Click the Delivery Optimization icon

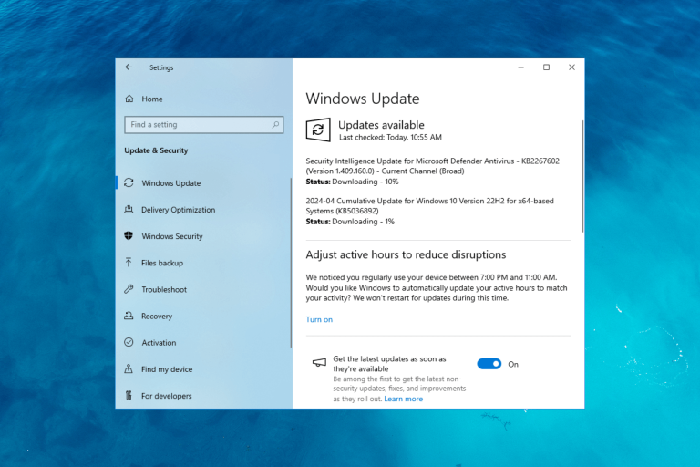(129, 209)
